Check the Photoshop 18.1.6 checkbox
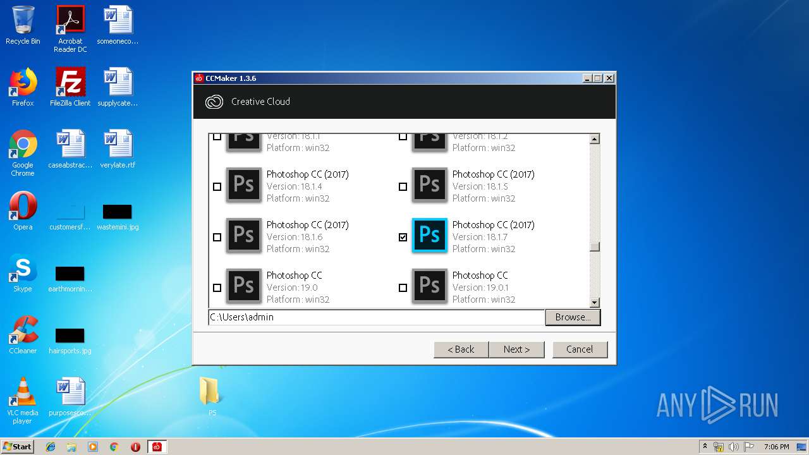This screenshot has width=809, height=455. [x=217, y=237]
